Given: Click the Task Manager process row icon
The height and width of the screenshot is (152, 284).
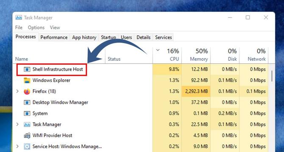Looking at the screenshot, I should pos(27,125).
